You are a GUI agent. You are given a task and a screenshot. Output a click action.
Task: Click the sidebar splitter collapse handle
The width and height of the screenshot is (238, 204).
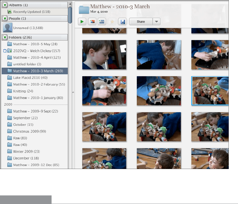73,92
